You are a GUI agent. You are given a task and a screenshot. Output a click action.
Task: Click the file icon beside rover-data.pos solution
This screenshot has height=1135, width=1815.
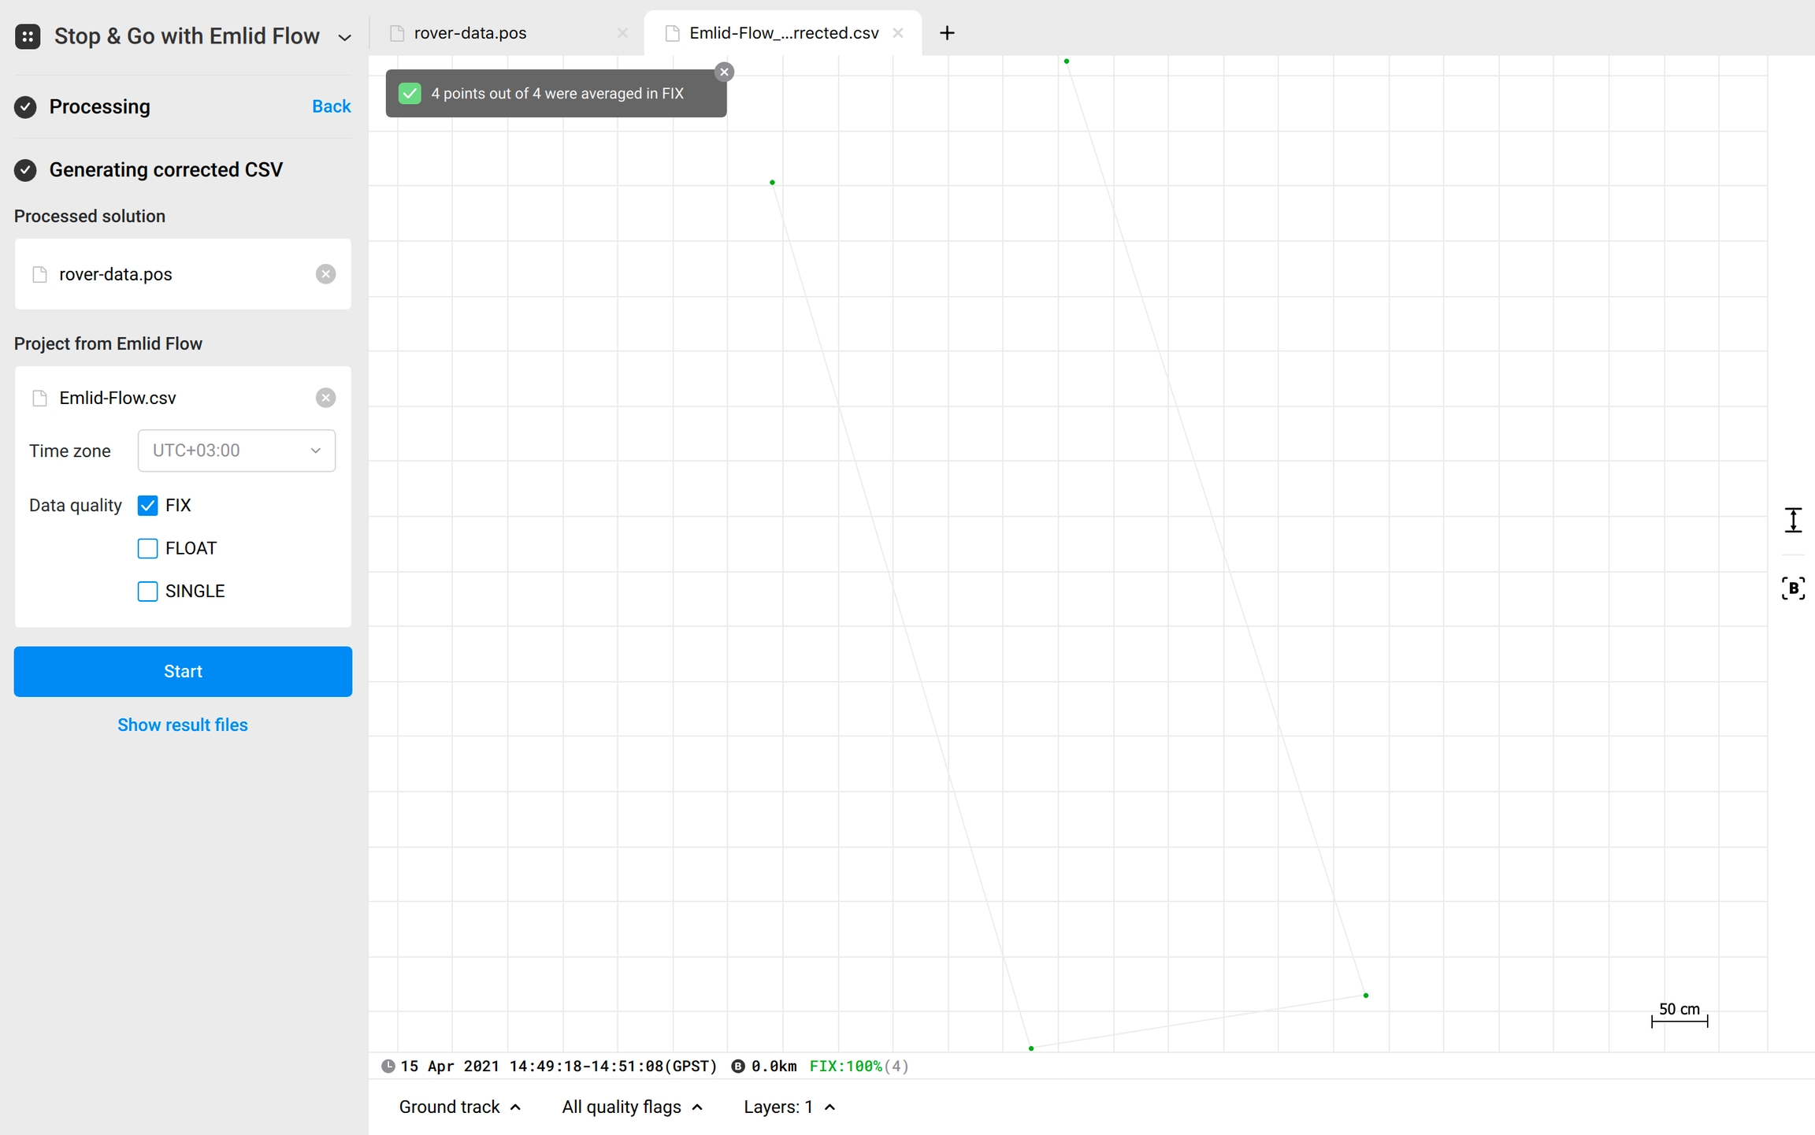[39, 274]
